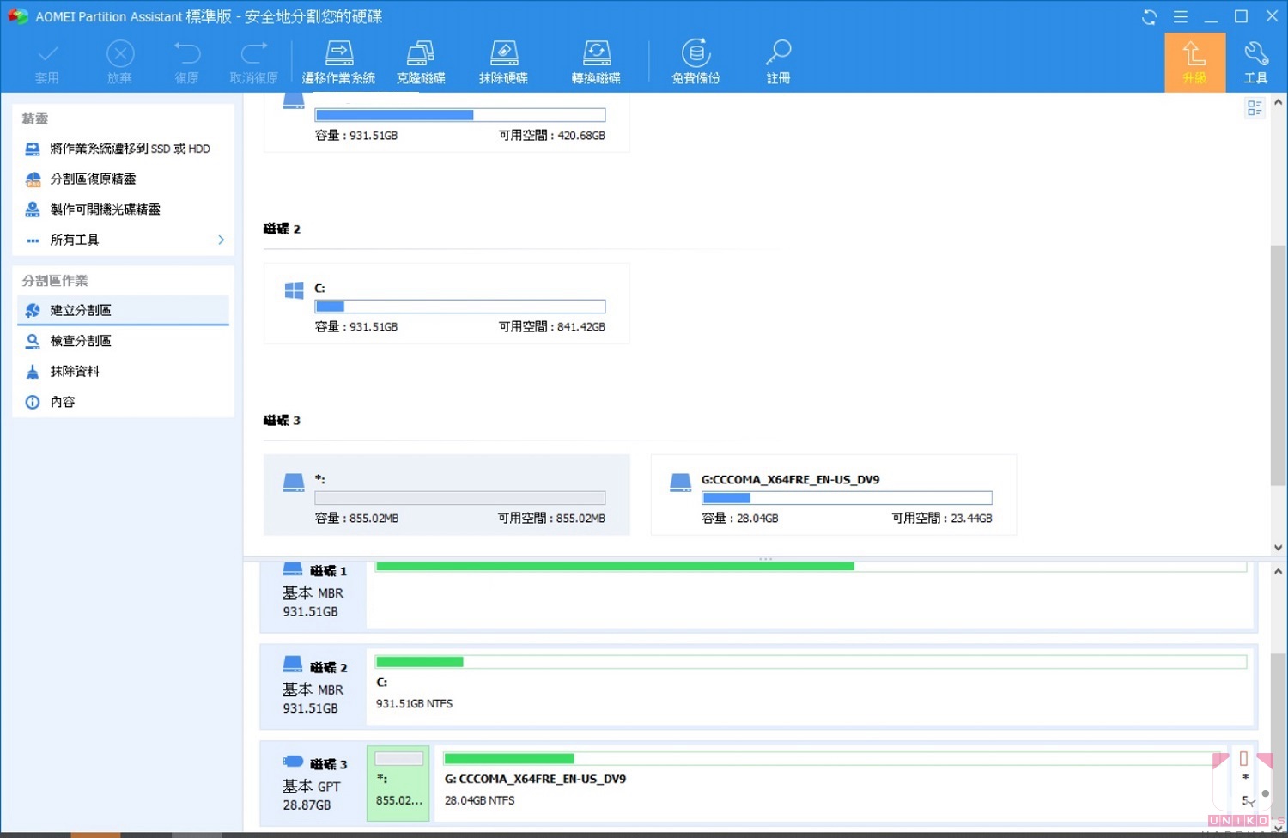
Task: Click lower pane scrollbar up arrow
Action: (1279, 571)
